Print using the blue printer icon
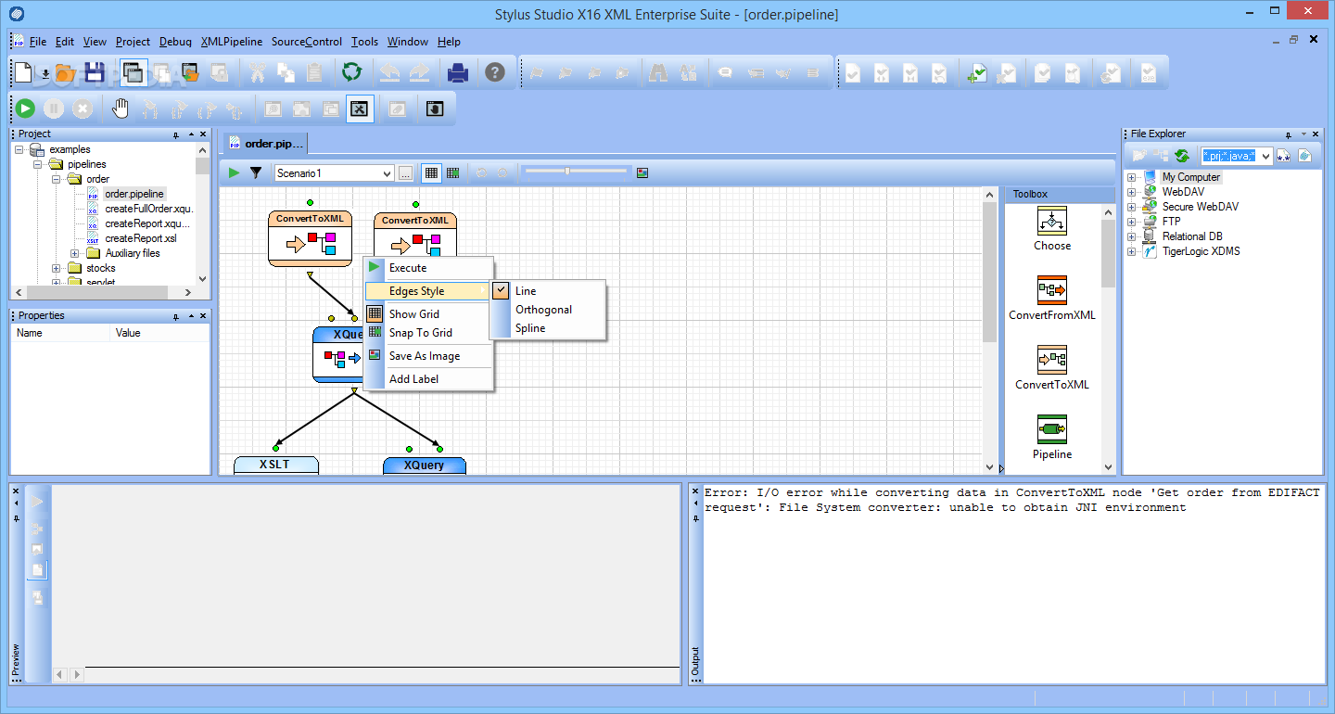Image resolution: width=1335 pixels, height=714 pixels. pos(458,72)
